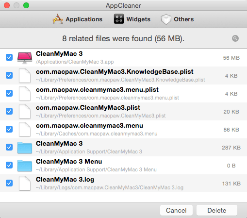Select the com.macpaw.cleanmymac3.menu cache row
The height and width of the screenshot is (218, 247).
(x=123, y=130)
